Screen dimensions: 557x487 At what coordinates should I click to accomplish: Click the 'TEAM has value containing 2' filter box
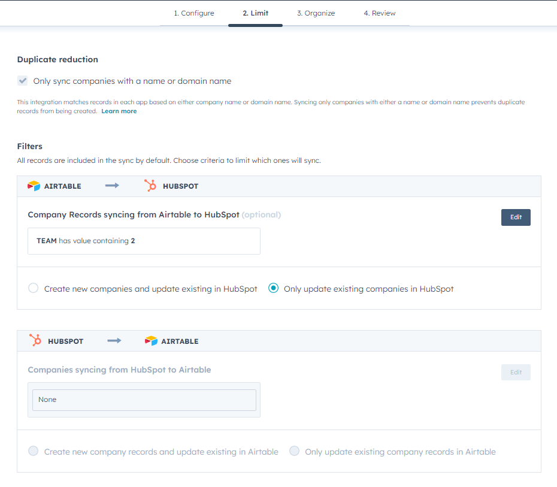(x=144, y=241)
